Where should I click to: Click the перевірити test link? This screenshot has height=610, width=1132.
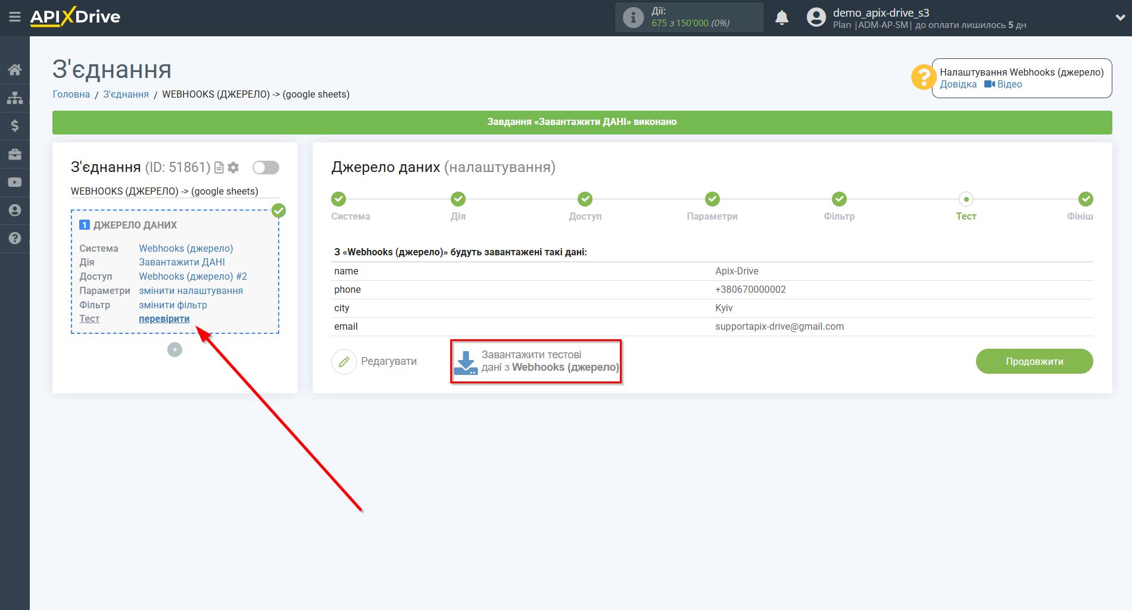click(x=164, y=318)
